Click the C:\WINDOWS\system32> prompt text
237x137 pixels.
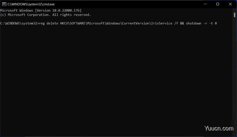[20, 23]
